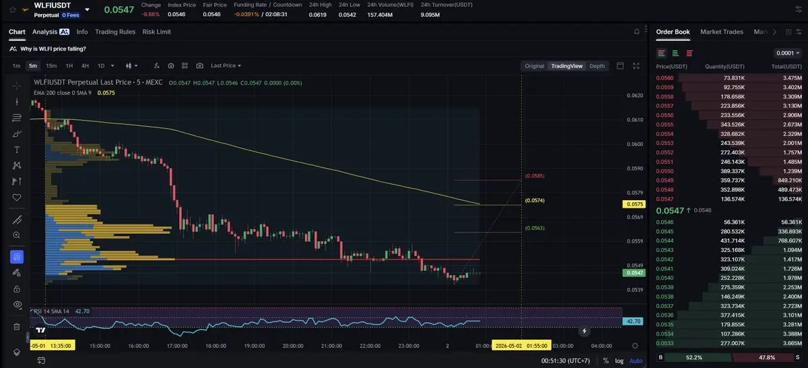Click the % scale button below the chart
Screen dimensions: 808x368
click(x=606, y=361)
